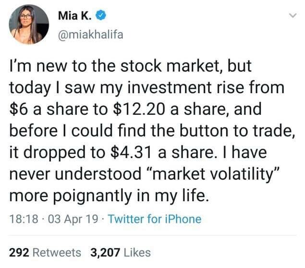The image size is (305, 268).
Task: Open the Mia K. display name profile
Action: 75,15
